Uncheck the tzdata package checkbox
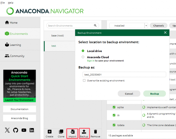Viewport: 176px width, 139px height. [x=114, y=125]
